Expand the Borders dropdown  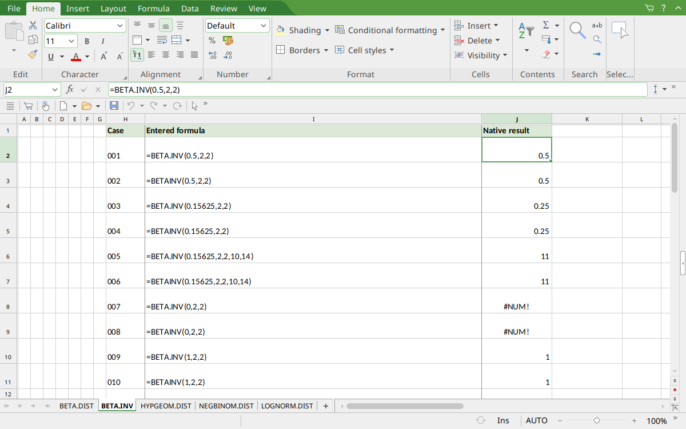pyautogui.click(x=326, y=50)
